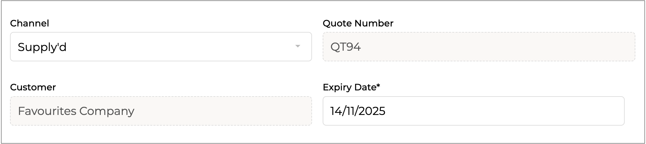Viewport: 646px width, 144px height.
Task: Click the Customer label
Action: [x=33, y=87]
